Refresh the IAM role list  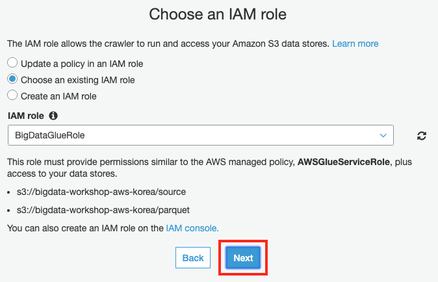[x=422, y=136]
